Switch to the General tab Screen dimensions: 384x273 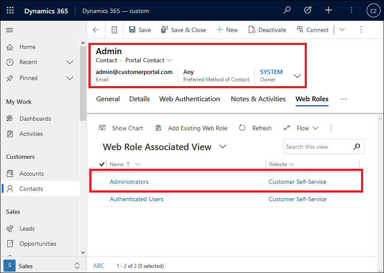[x=108, y=99]
